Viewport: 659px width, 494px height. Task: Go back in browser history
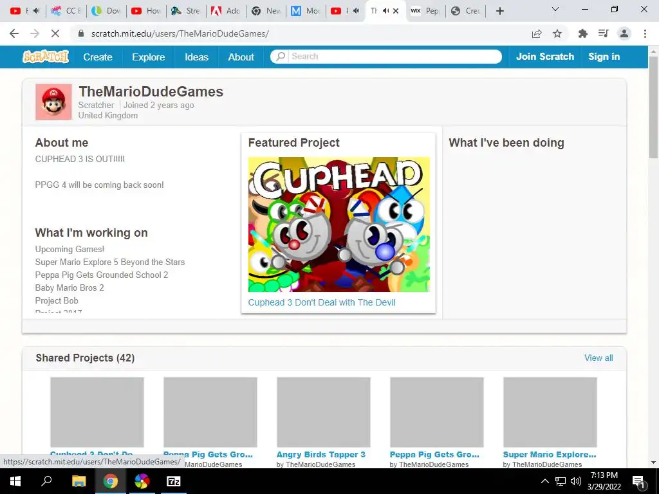coord(14,33)
